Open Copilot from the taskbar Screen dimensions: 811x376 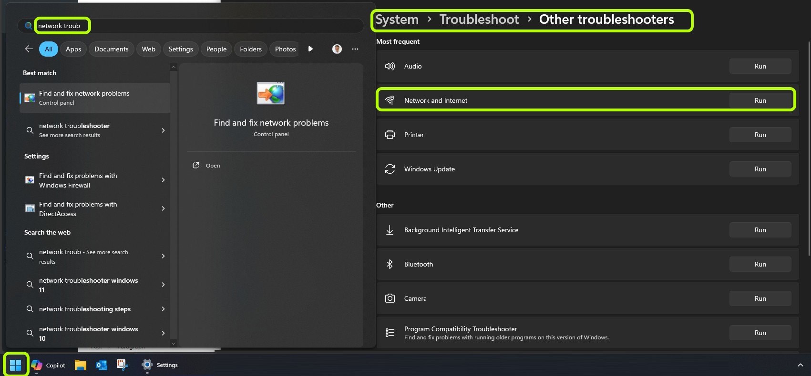(48, 365)
